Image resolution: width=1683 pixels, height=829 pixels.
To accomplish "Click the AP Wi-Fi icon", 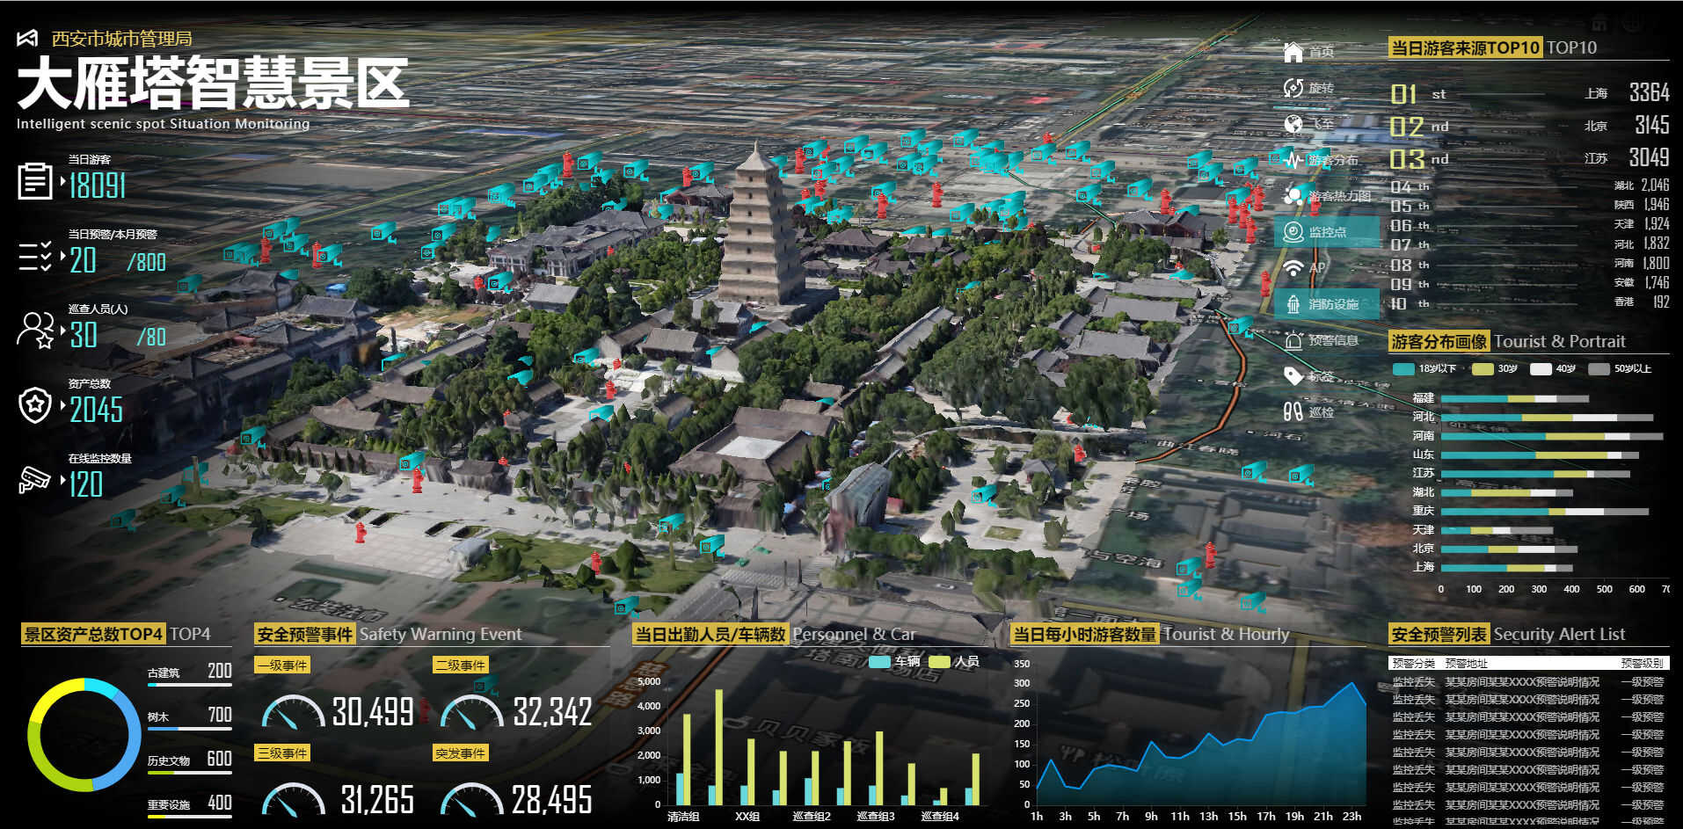I will (1293, 268).
